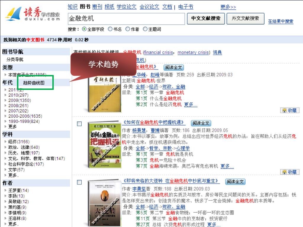This screenshot has height=227, width=303.
Task: Open the 大逆转 book cover thumbnail
Action: point(104,203)
